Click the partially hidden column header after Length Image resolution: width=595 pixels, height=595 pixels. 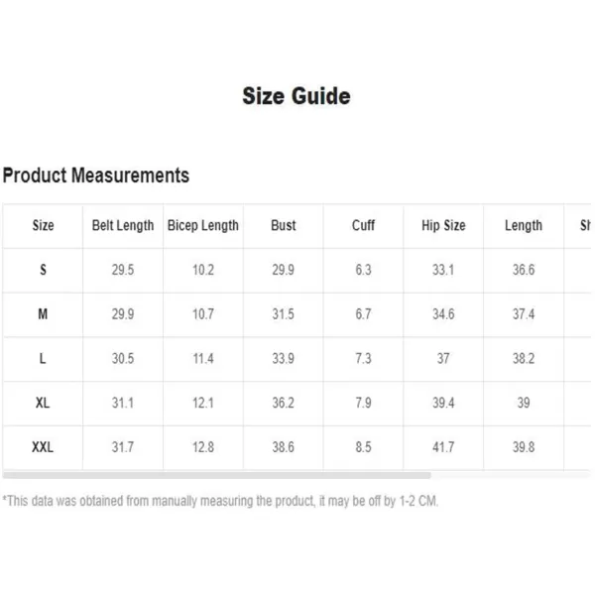(585, 225)
